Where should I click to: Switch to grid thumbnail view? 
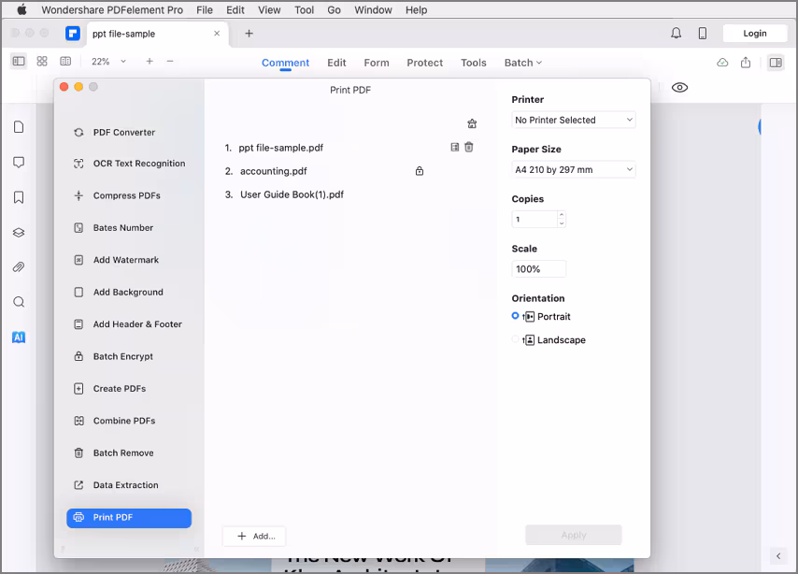[42, 61]
